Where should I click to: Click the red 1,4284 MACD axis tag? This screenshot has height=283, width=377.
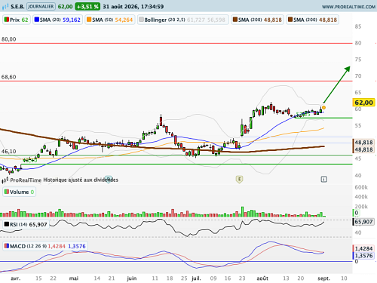click(x=363, y=248)
